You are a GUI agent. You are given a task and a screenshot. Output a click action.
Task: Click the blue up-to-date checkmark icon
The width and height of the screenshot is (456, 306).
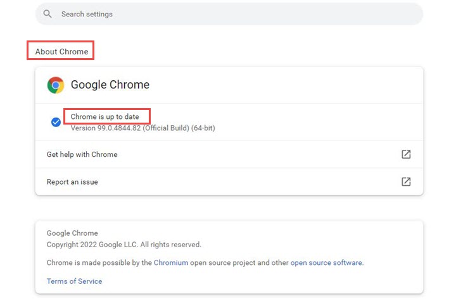coord(56,122)
